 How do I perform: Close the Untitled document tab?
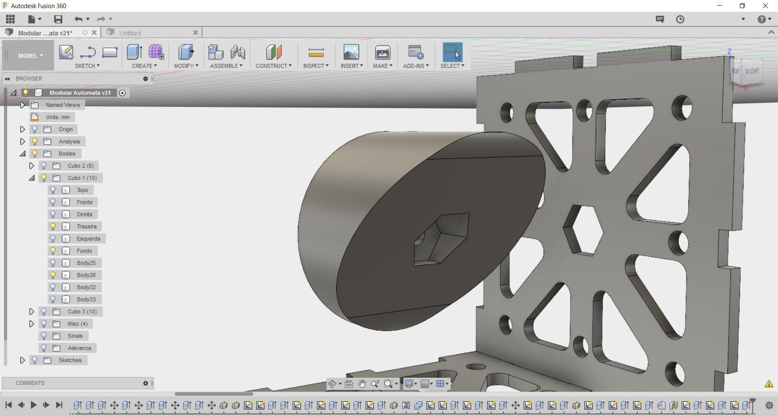(195, 33)
